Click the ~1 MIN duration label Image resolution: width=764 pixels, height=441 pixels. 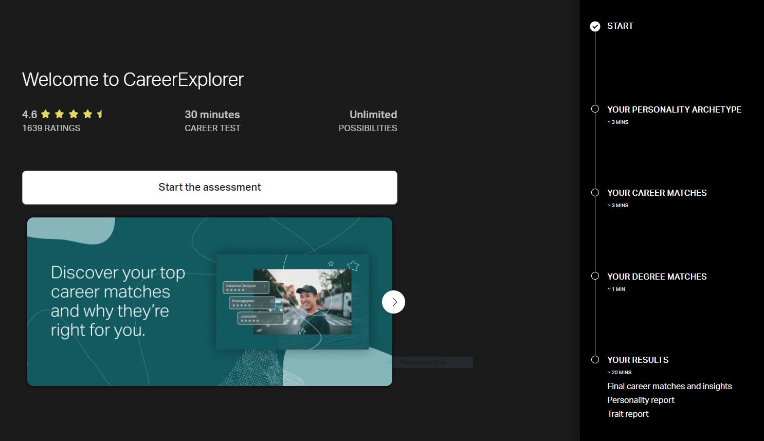pyautogui.click(x=616, y=289)
